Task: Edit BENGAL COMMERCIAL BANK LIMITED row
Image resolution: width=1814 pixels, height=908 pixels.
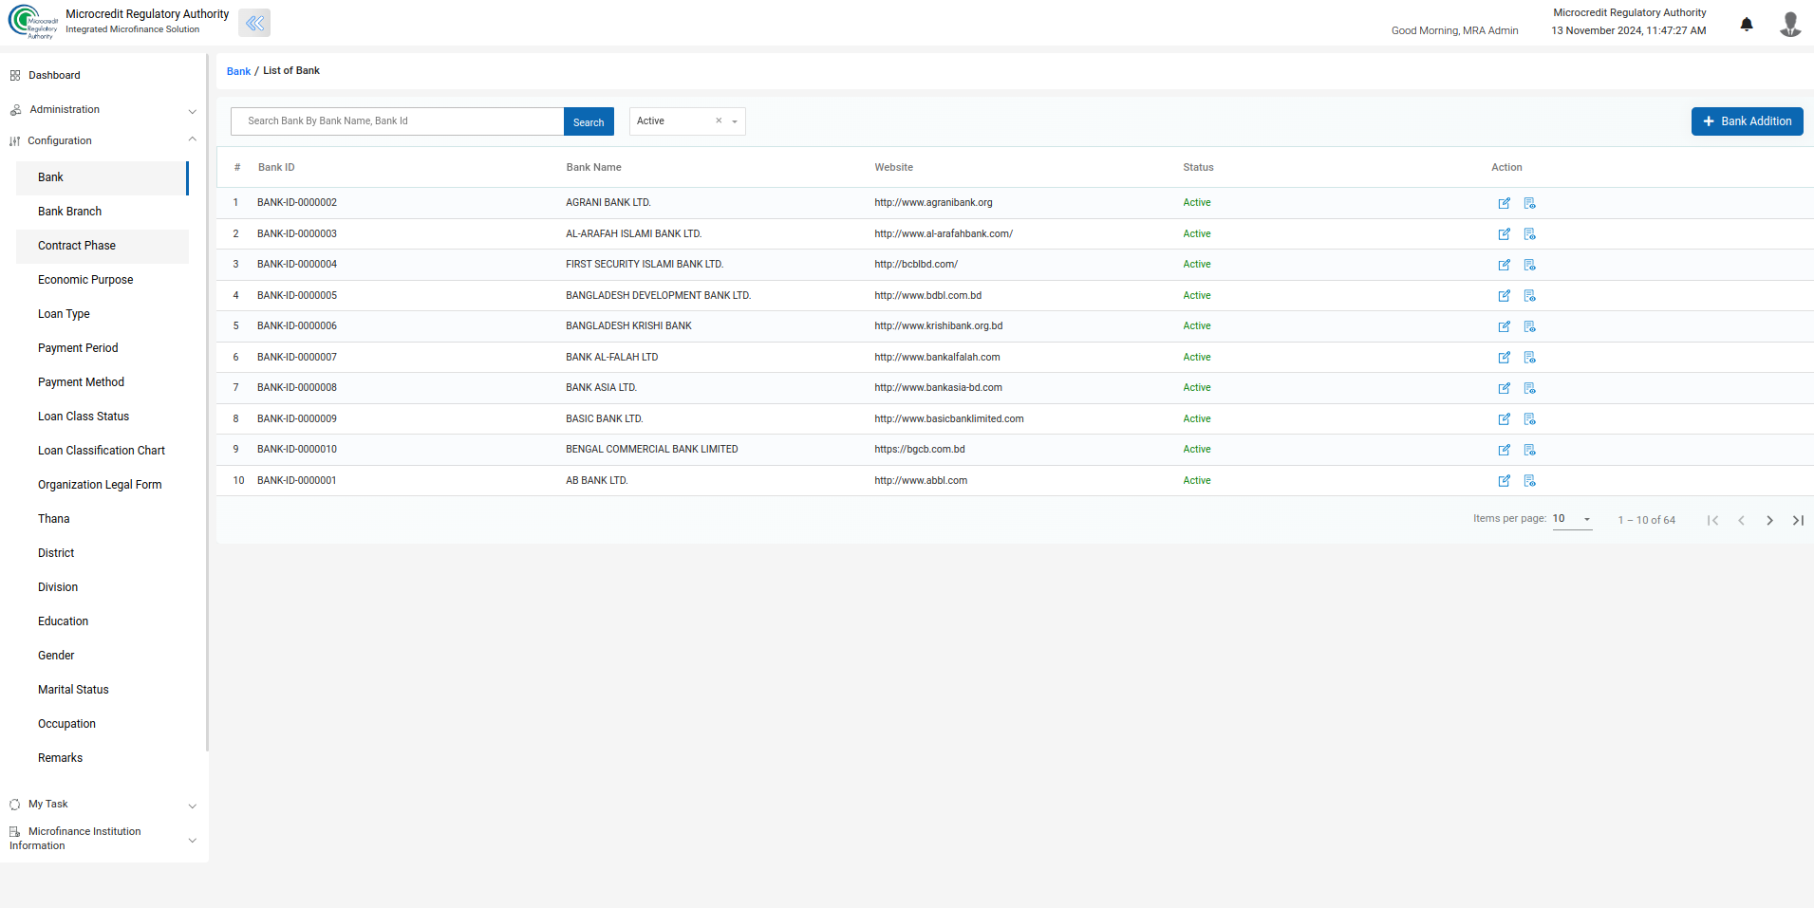Action: pyautogui.click(x=1505, y=450)
